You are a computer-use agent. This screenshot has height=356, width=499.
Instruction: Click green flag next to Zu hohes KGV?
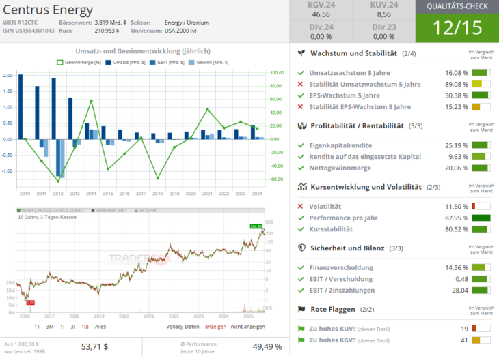[301, 340]
